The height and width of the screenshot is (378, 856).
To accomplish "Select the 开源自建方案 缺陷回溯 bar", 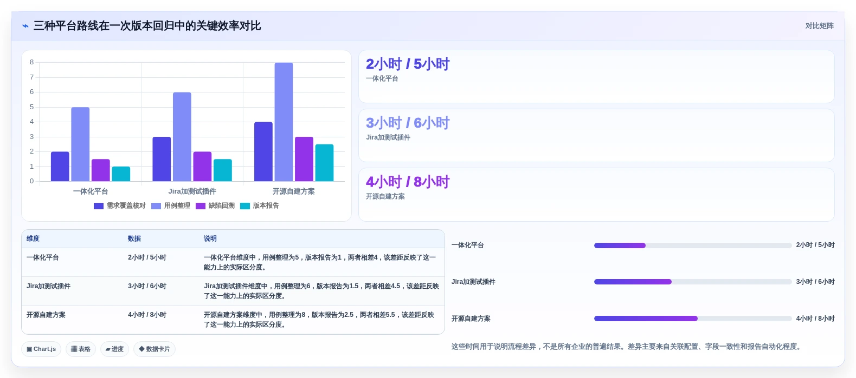I will (x=304, y=159).
